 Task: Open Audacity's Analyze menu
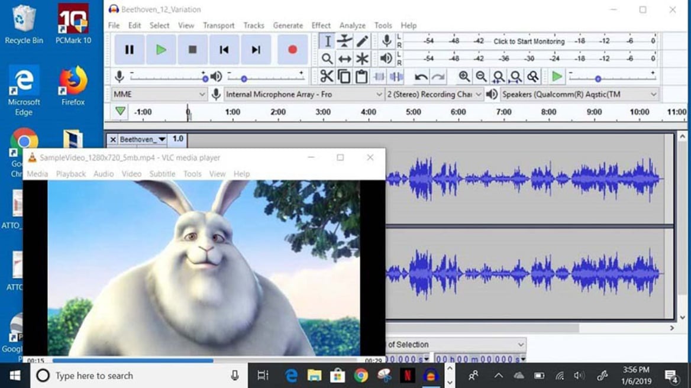[x=352, y=25]
